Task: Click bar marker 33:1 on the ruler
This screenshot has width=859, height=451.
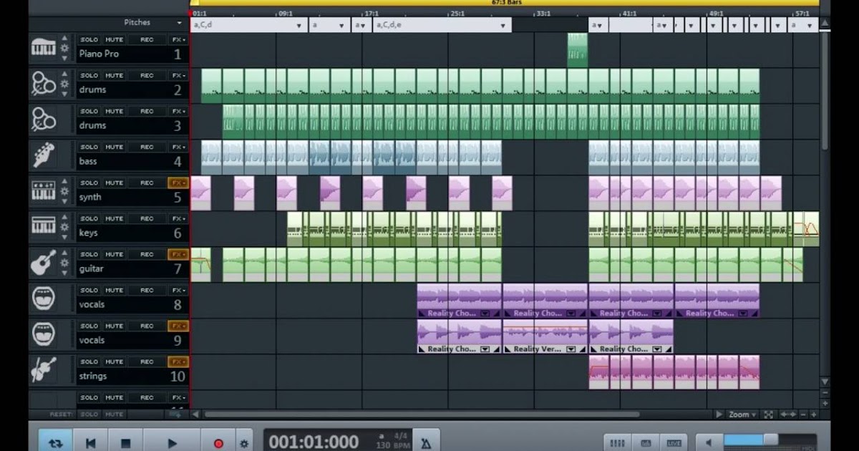Action: pyautogui.click(x=543, y=13)
